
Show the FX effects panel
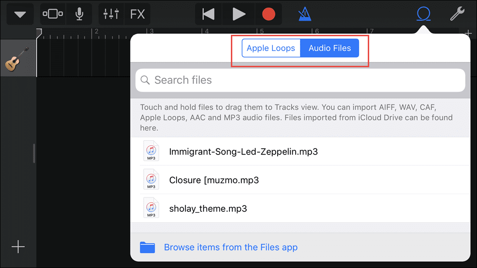(137, 14)
